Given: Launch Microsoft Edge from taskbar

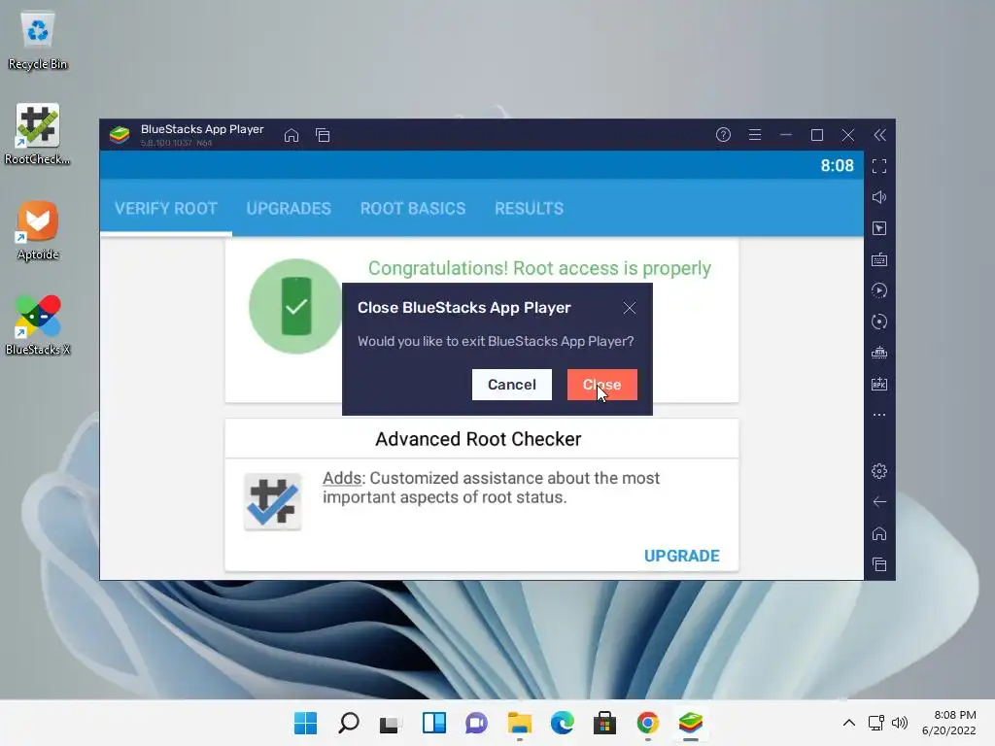Looking at the screenshot, I should pyautogui.click(x=563, y=723).
